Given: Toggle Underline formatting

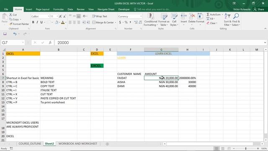Looking at the screenshot, I should click(x=41, y=22).
